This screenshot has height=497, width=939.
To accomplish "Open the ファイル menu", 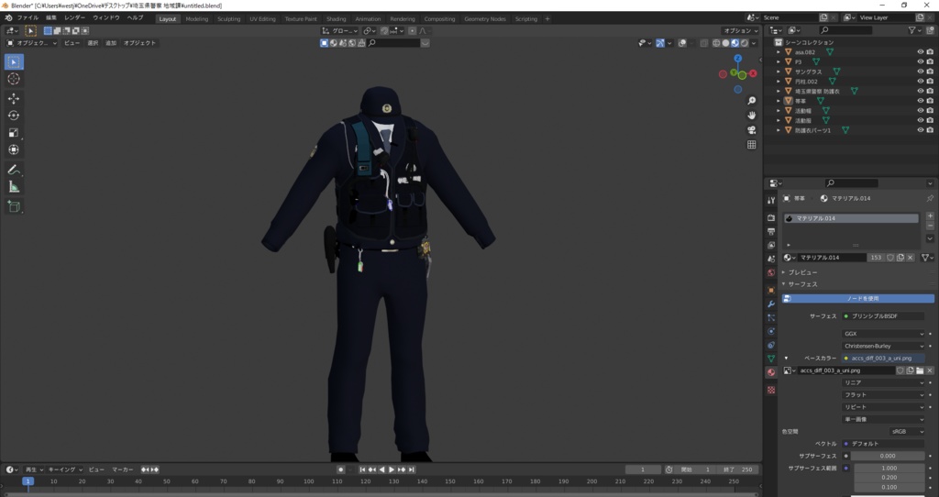I will [x=28, y=18].
